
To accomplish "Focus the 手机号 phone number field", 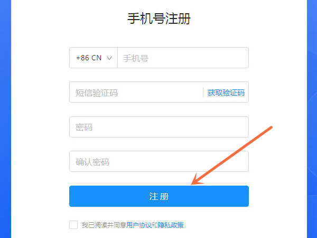I will click(x=183, y=58).
